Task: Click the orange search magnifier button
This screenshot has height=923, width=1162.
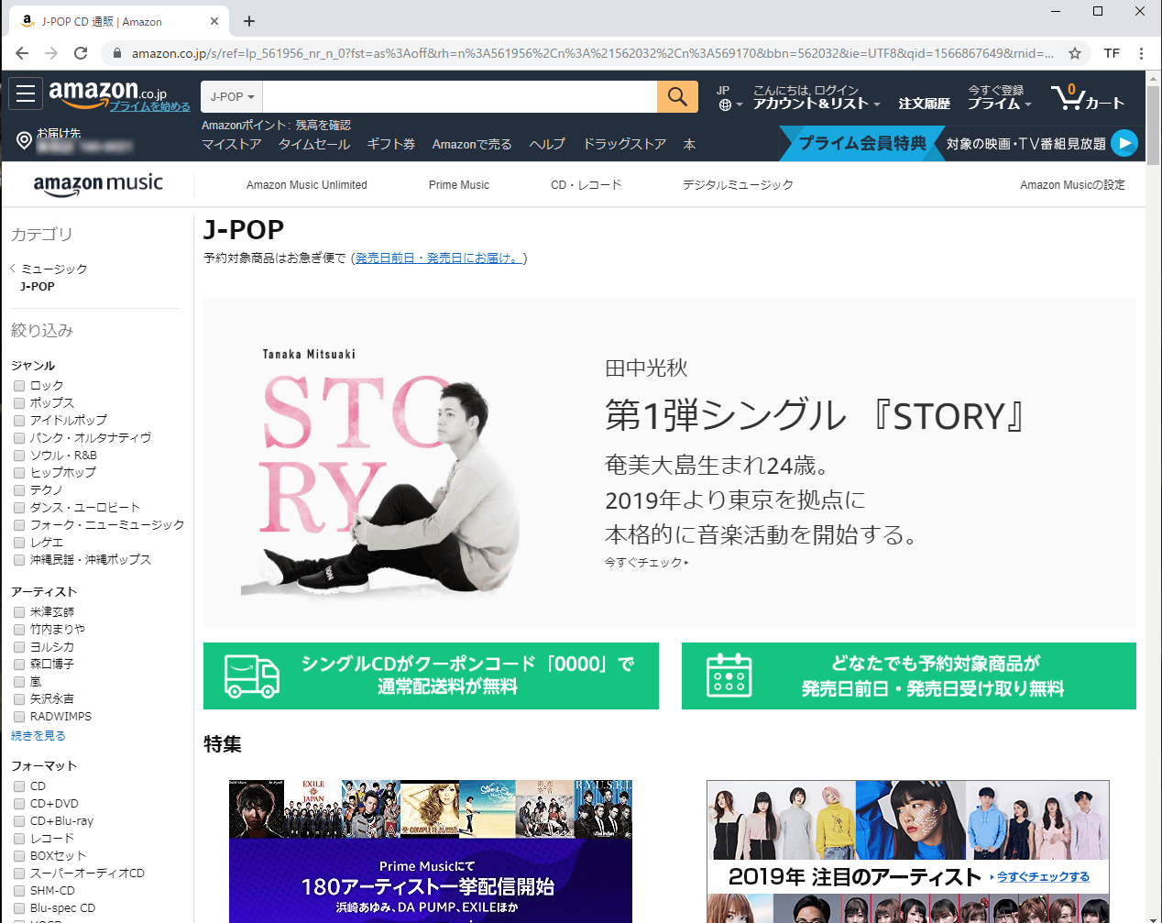Action: (x=677, y=96)
